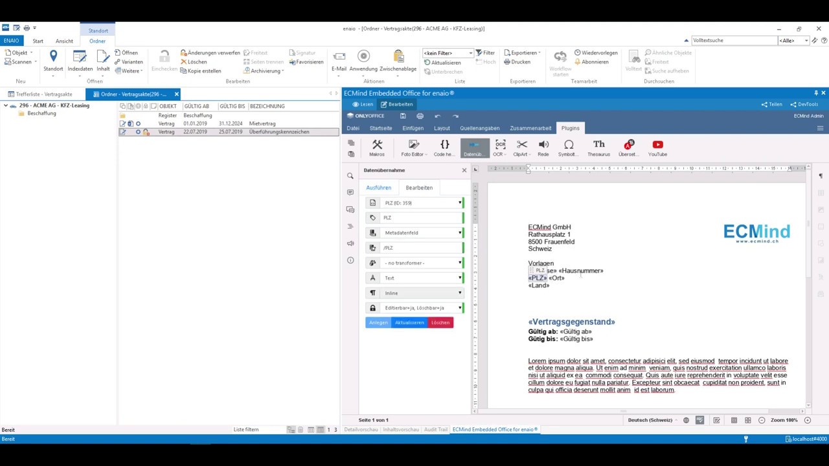
Task: Open DevTools link
Action: 804,104
